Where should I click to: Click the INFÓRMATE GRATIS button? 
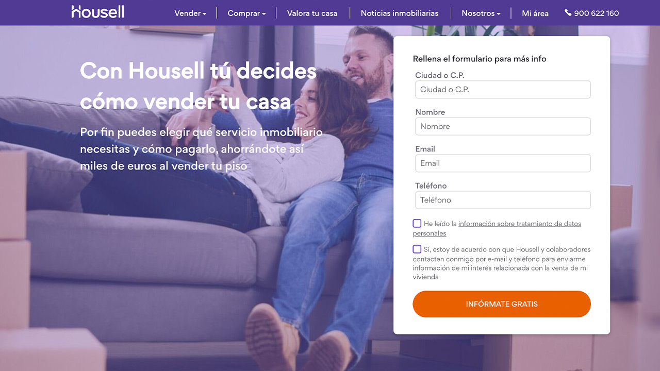click(x=502, y=304)
